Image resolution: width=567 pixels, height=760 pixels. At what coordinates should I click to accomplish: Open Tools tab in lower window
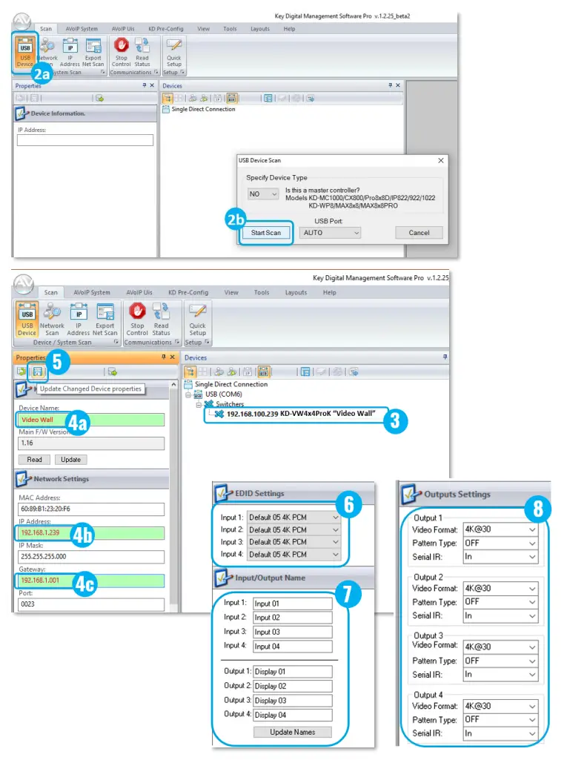click(261, 292)
